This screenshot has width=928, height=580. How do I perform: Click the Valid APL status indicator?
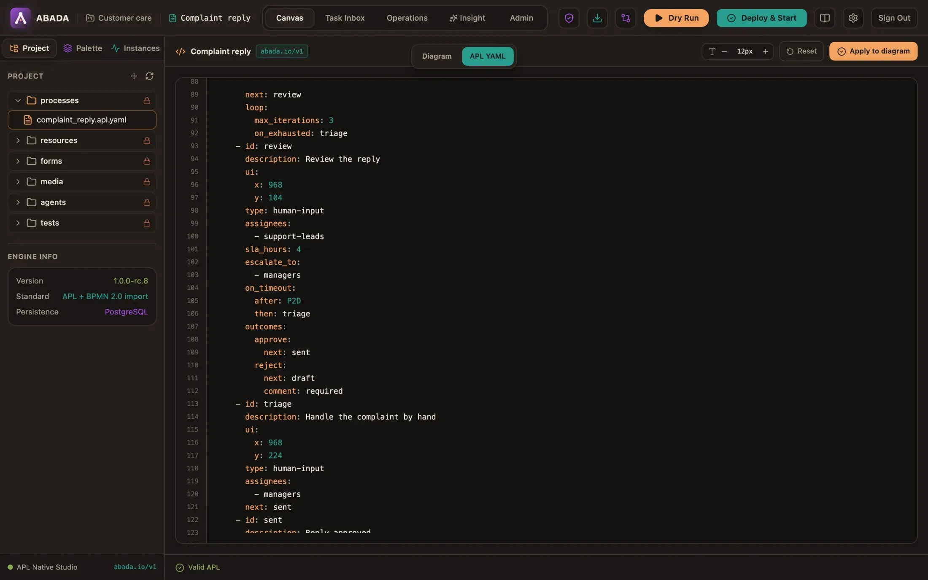click(198, 567)
